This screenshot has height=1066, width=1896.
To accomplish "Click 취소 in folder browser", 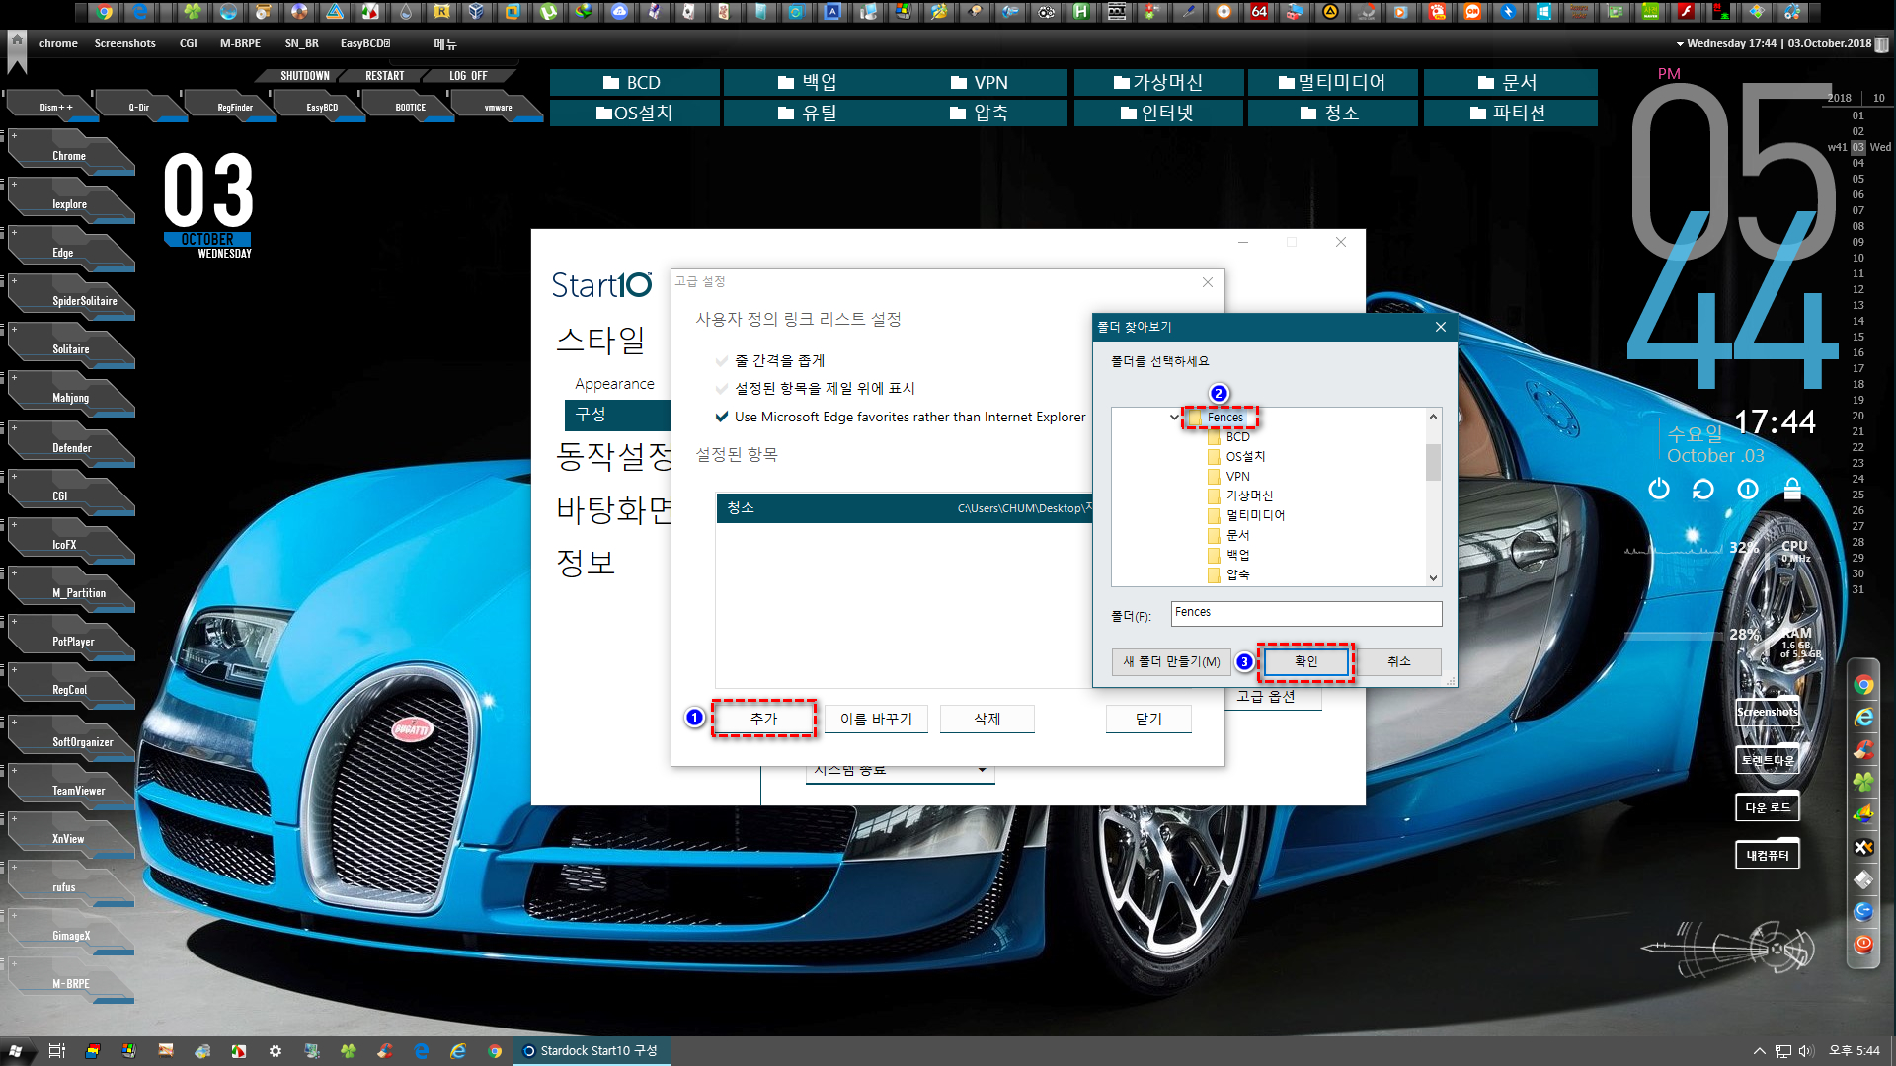I will tap(1398, 661).
